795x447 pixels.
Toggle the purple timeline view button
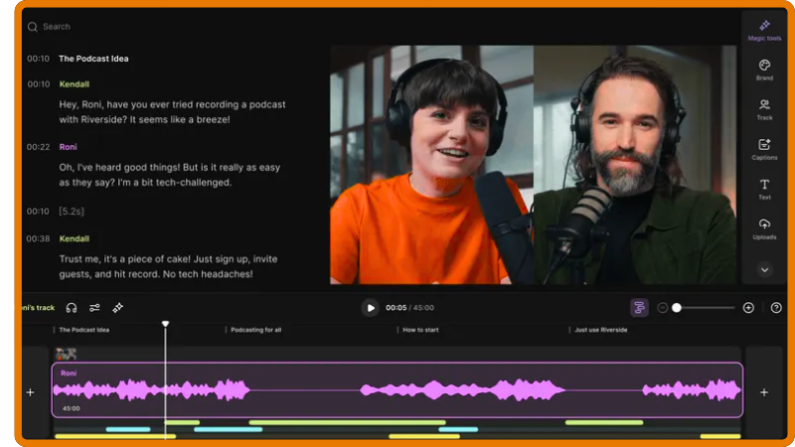[639, 308]
